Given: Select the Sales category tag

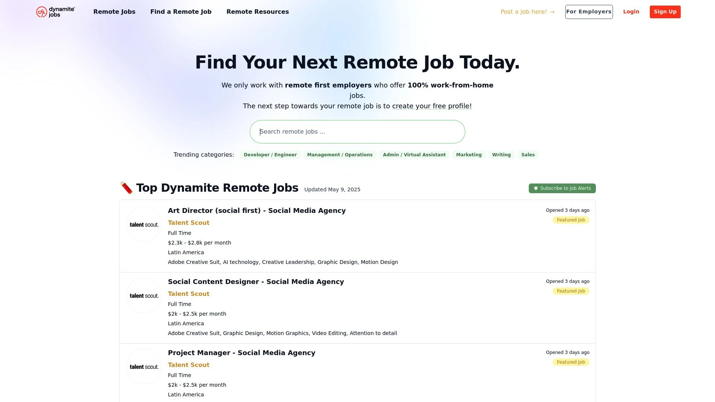Looking at the screenshot, I should 528,155.
